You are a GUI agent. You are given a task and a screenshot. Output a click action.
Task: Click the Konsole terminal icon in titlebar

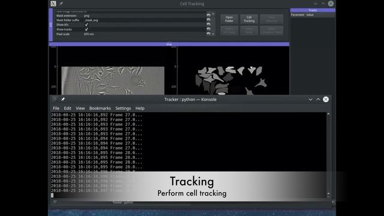point(55,99)
